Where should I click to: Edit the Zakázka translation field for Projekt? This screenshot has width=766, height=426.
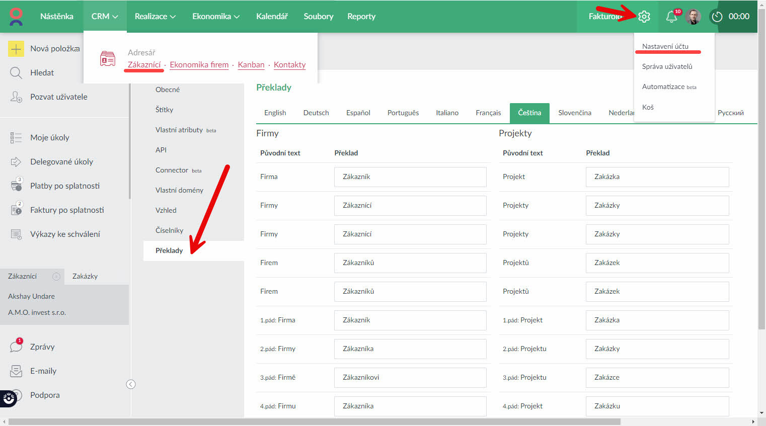(x=657, y=177)
